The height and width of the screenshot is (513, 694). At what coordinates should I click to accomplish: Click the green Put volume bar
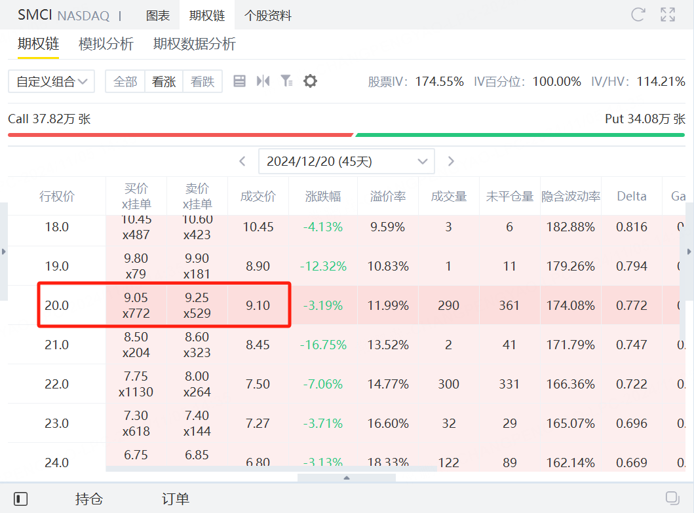click(x=520, y=134)
